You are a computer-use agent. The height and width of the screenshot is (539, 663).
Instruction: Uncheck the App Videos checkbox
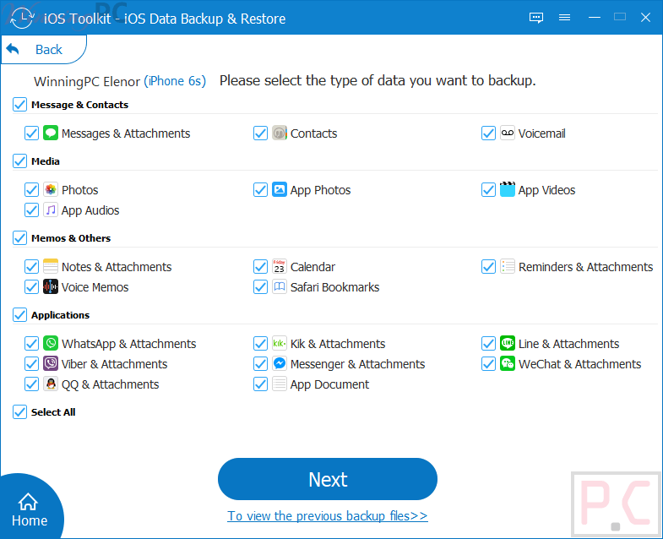pyautogui.click(x=488, y=189)
